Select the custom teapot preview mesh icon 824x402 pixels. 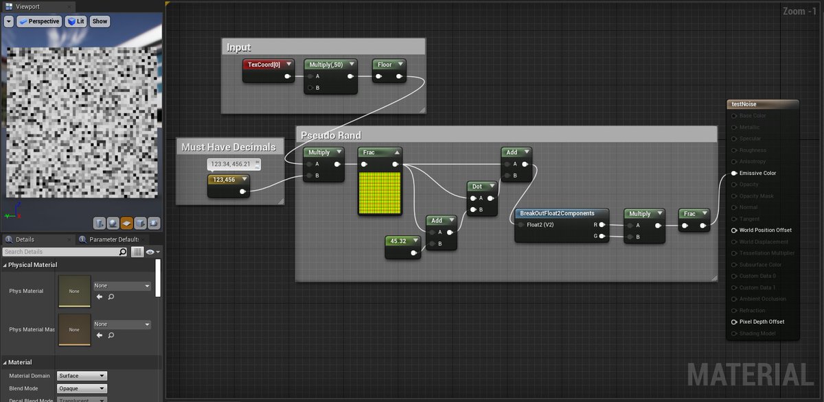coord(154,223)
